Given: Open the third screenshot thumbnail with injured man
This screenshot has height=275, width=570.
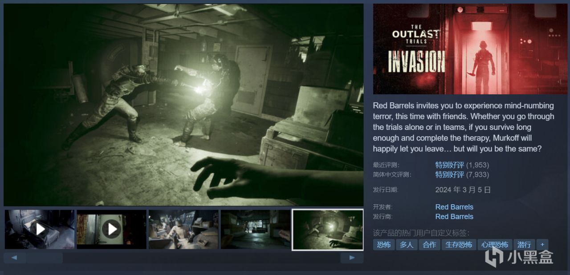Looking at the screenshot, I should click(183, 229).
